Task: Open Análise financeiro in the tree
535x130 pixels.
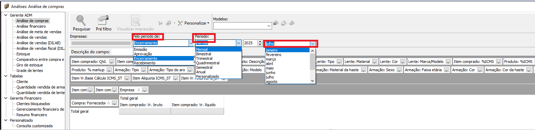Action: (31, 26)
